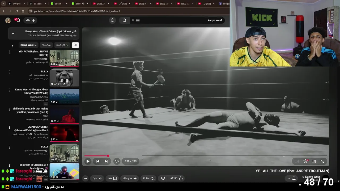
Task: Open YE - FATHER (feat. TRAVIS SCOTT) video title
Action: pos(33,53)
